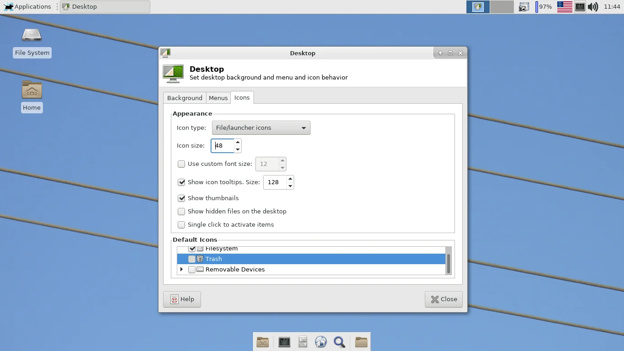Click the Icon size input field

click(222, 146)
